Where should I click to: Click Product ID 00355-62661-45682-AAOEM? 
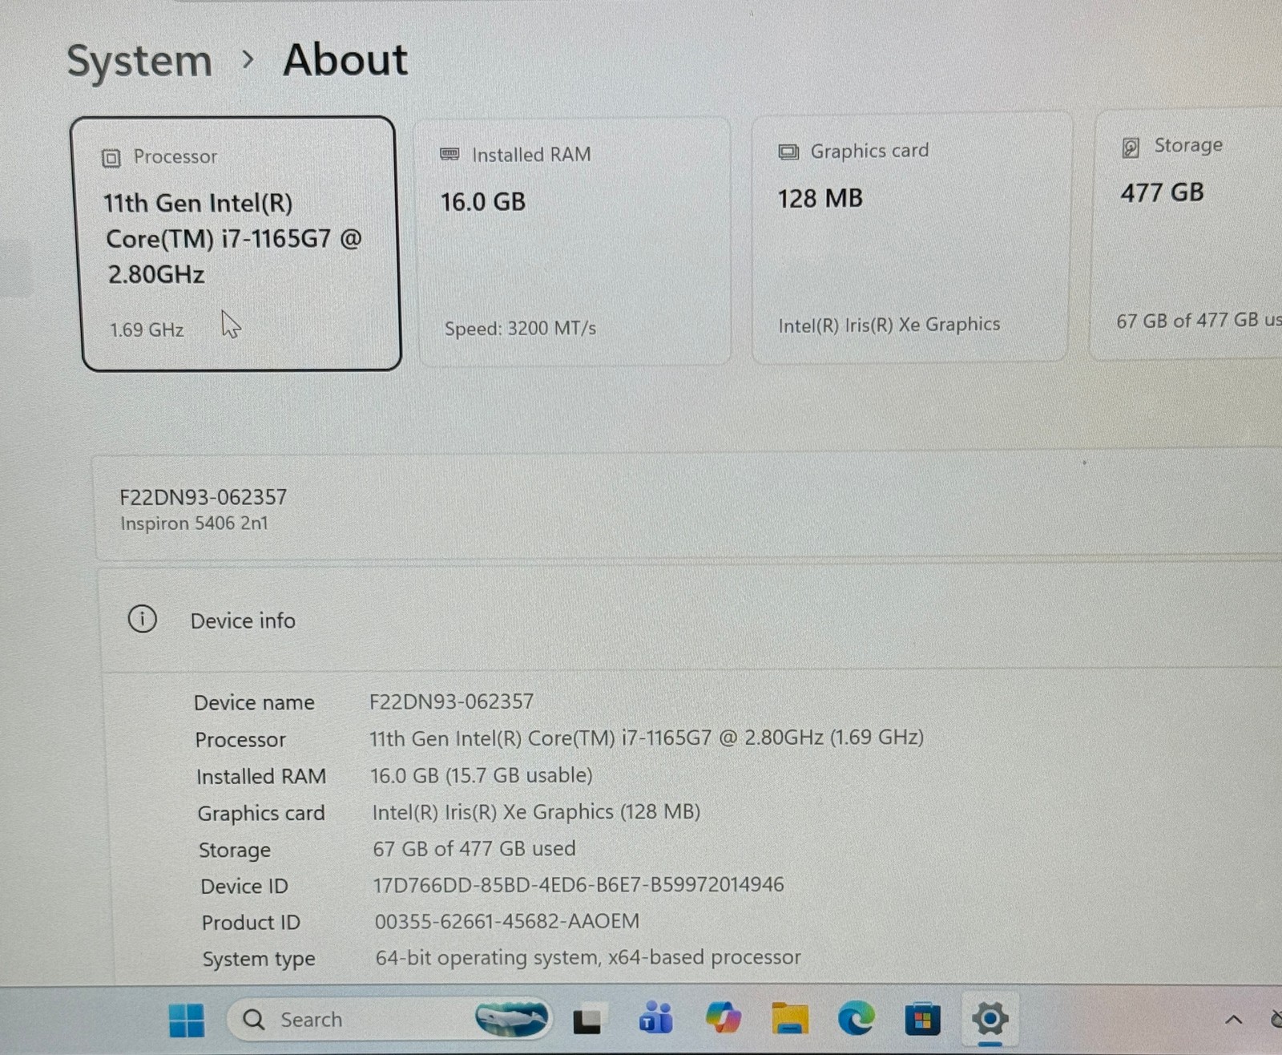point(507,921)
